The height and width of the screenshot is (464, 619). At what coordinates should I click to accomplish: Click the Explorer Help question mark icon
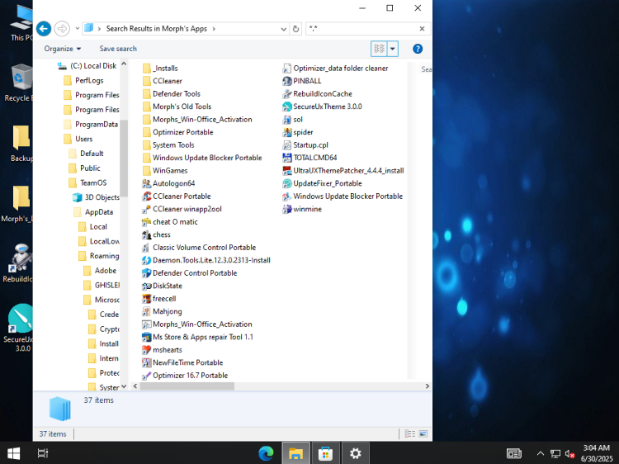click(x=418, y=49)
